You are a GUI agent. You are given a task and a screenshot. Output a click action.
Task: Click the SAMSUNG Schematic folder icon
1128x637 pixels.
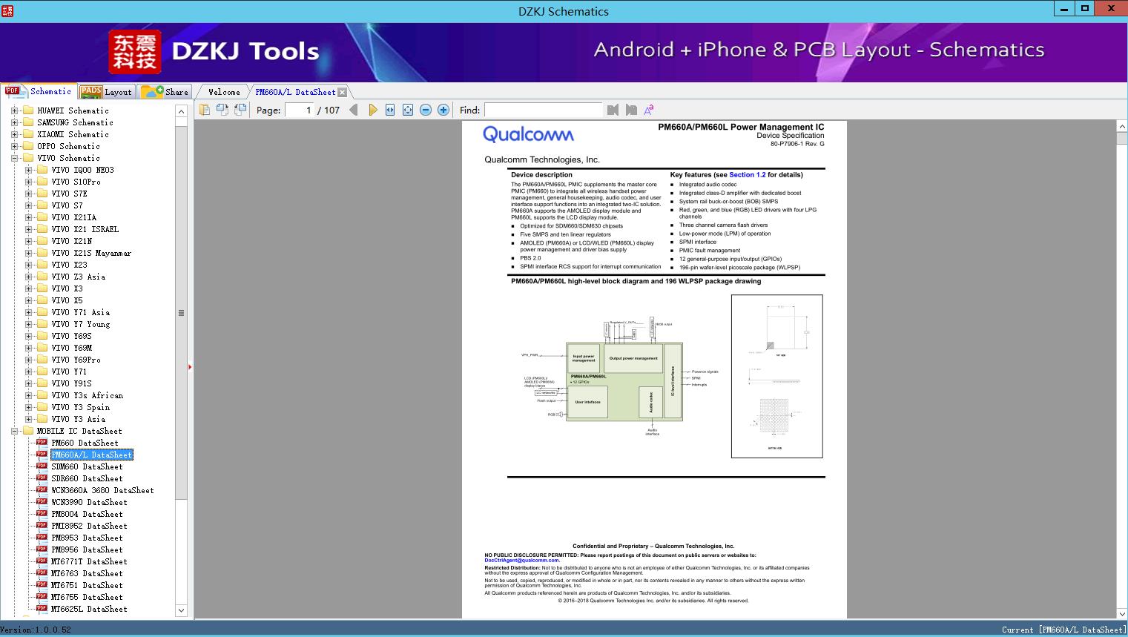(28, 122)
